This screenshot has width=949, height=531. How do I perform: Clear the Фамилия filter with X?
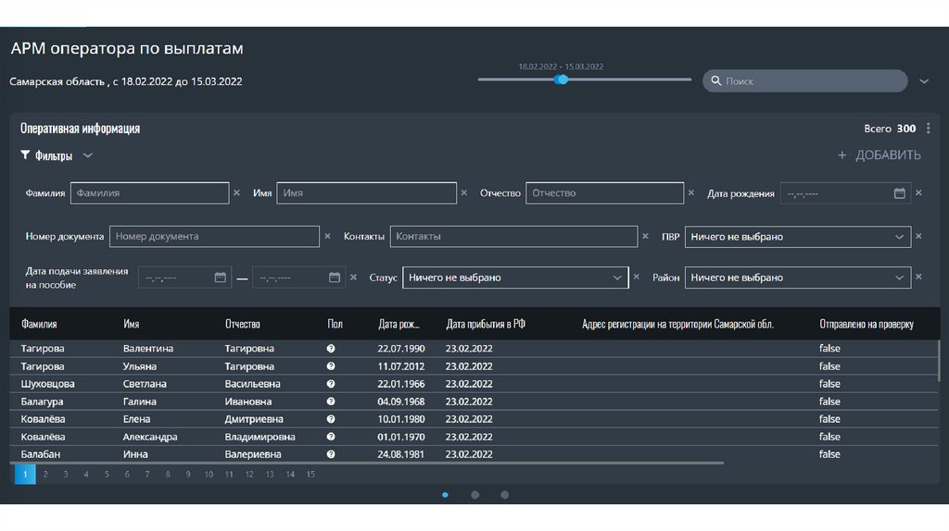[236, 193]
